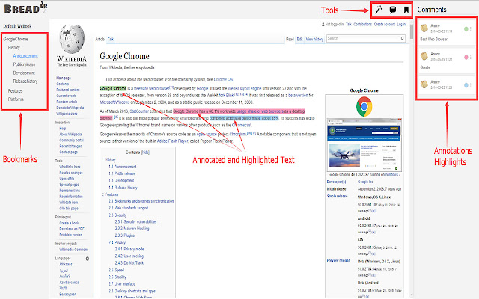
Task: Click the Google Chrome logo in infobox
Action: [x=364, y=106]
